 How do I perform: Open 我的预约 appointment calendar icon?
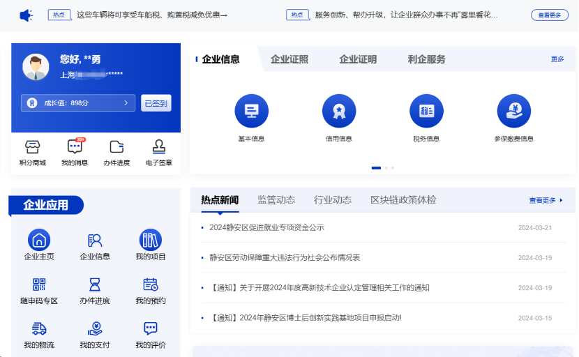(151, 284)
